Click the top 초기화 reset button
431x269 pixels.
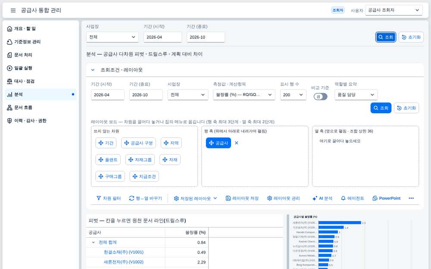(x=411, y=37)
